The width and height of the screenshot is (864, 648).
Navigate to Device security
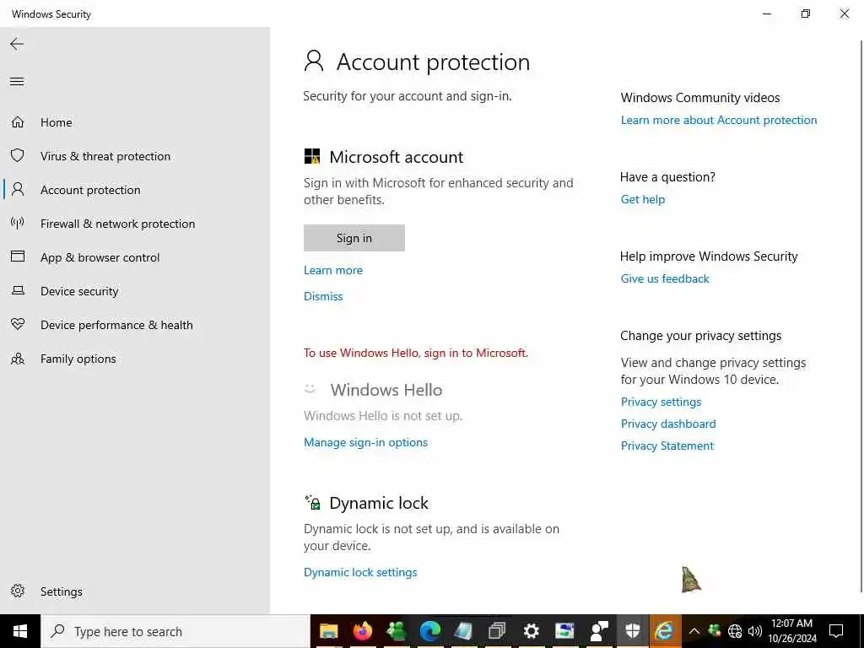[x=79, y=291]
